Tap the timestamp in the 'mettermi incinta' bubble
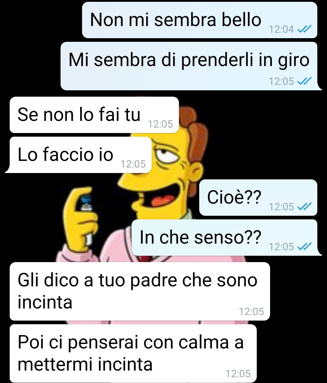 coord(238,374)
